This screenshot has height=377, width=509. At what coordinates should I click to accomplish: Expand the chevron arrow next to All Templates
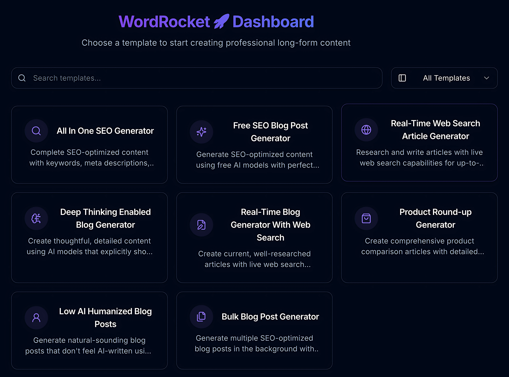point(487,78)
